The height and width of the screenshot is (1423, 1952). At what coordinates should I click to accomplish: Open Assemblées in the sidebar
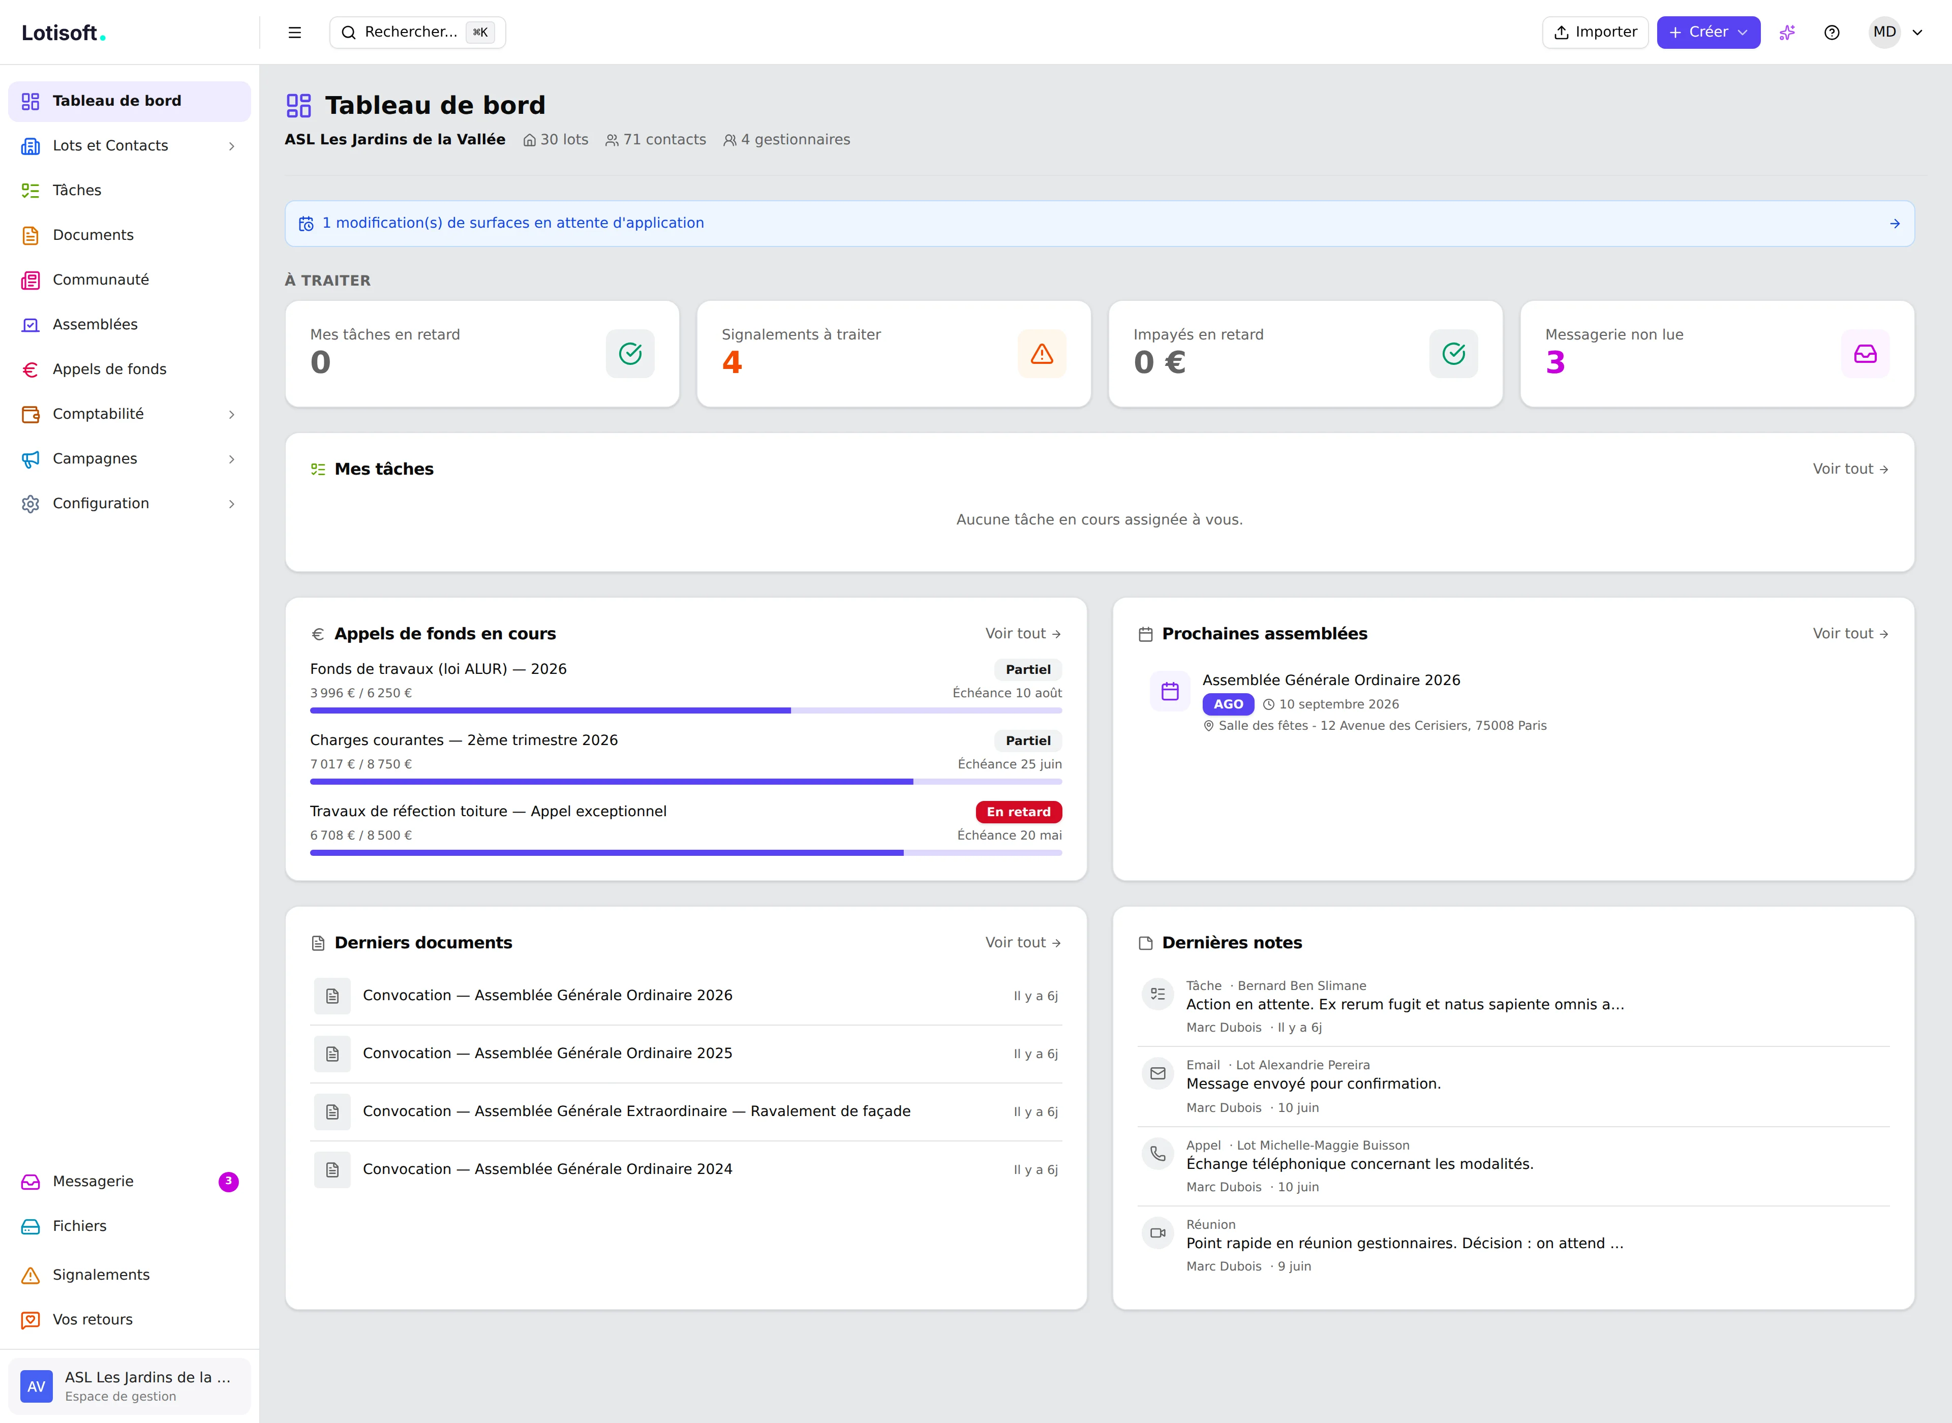click(129, 325)
